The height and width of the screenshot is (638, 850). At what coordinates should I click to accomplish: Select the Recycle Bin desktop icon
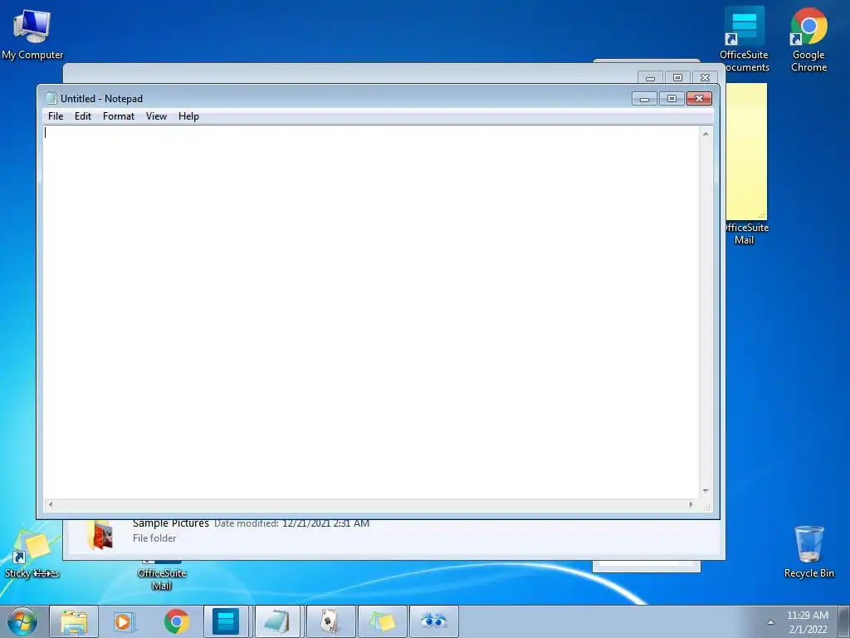(x=809, y=552)
